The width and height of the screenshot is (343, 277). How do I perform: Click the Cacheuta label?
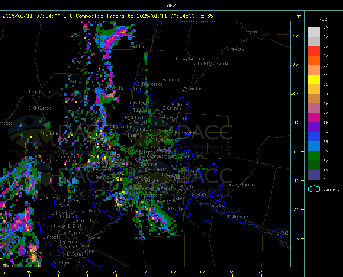(71, 161)
